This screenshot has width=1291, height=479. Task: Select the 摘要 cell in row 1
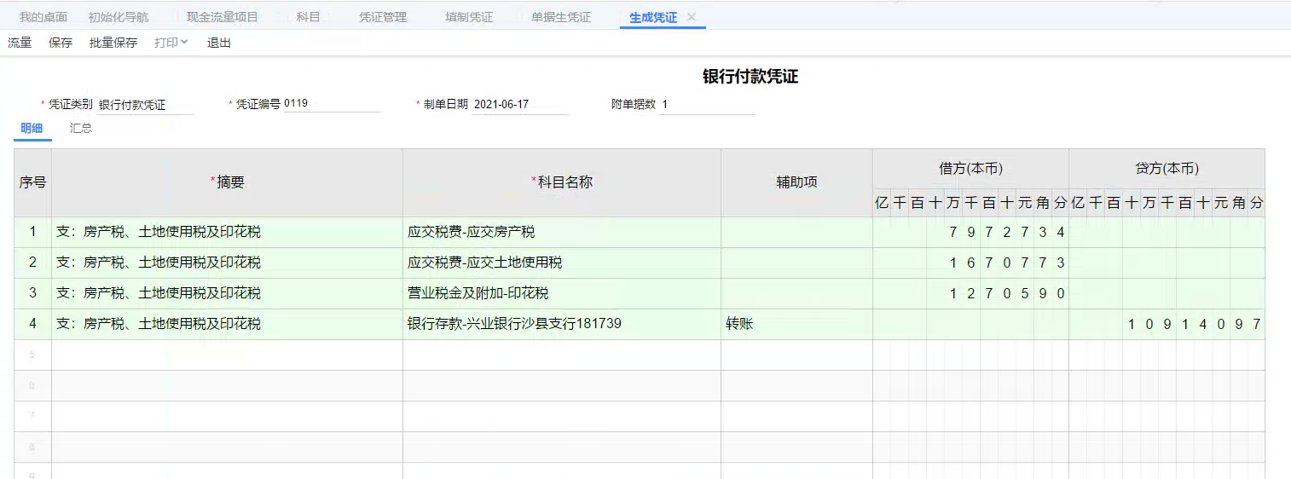(x=227, y=232)
